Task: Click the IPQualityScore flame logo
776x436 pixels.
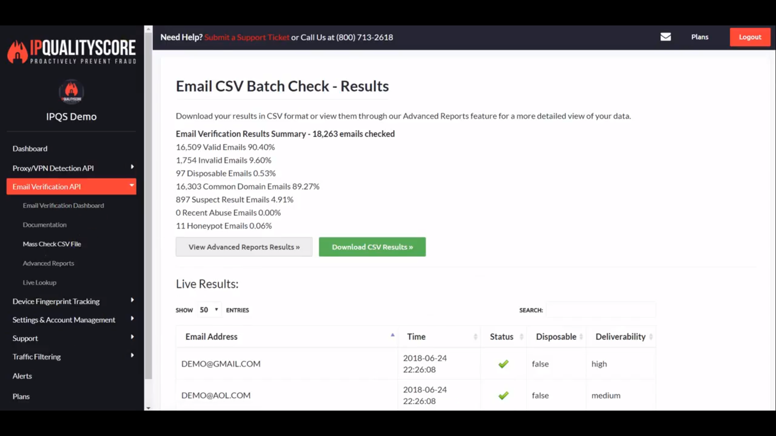Action: tap(17, 52)
